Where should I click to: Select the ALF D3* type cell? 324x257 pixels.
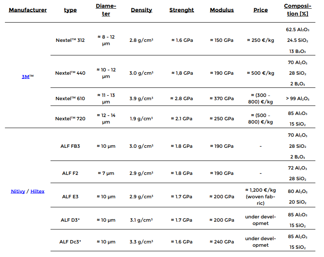pos(70,220)
